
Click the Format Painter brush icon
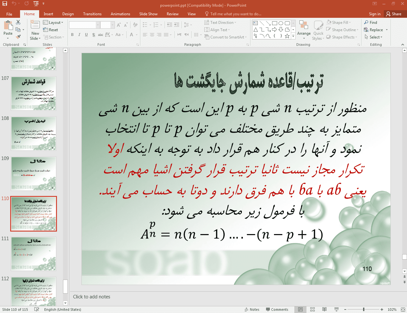click(x=18, y=37)
